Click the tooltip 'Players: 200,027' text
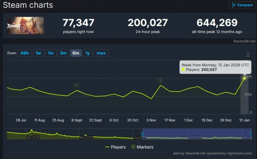The width and height of the screenshot is (257, 159). pos(201,70)
